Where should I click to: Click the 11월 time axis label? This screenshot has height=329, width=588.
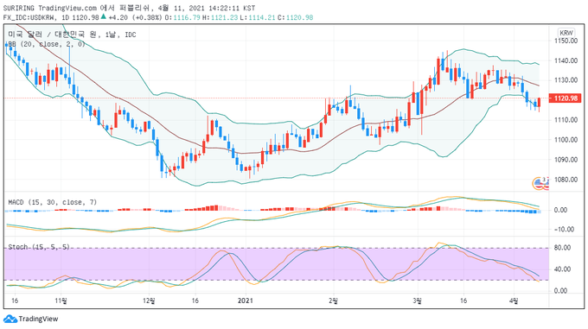tap(61, 301)
